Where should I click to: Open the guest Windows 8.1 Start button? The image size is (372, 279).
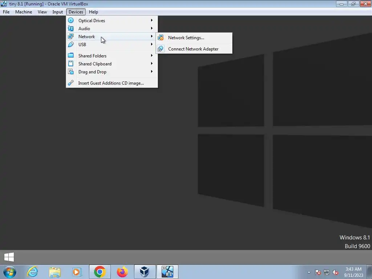coord(9,257)
